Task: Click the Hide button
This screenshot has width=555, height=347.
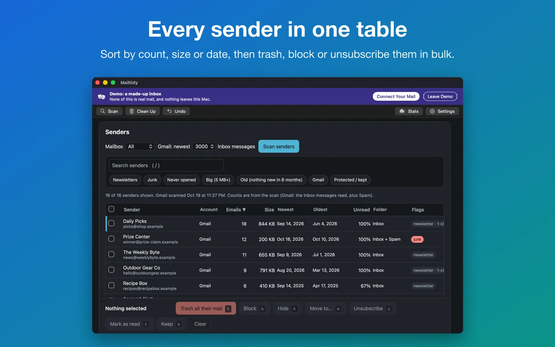Action: pos(288,308)
